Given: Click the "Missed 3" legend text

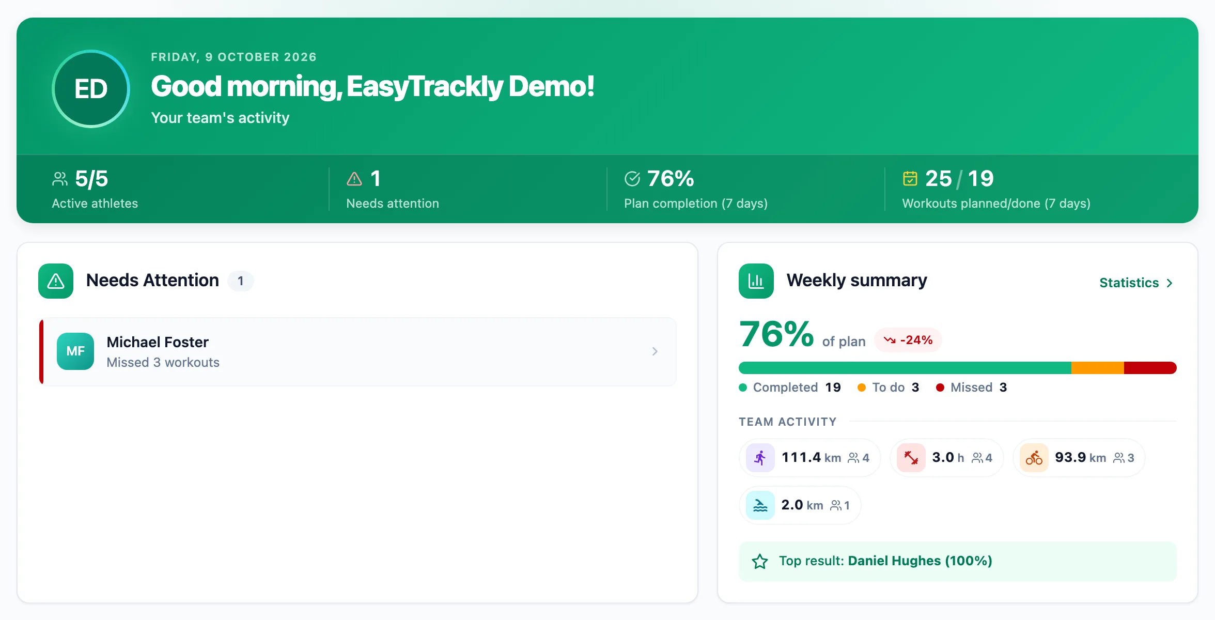Looking at the screenshot, I should click(x=978, y=388).
